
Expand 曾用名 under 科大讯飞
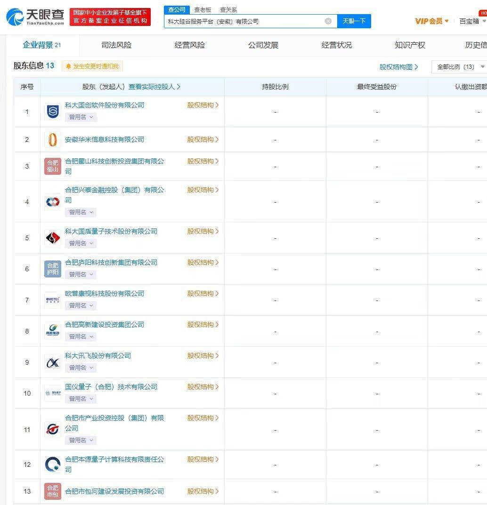80,368
